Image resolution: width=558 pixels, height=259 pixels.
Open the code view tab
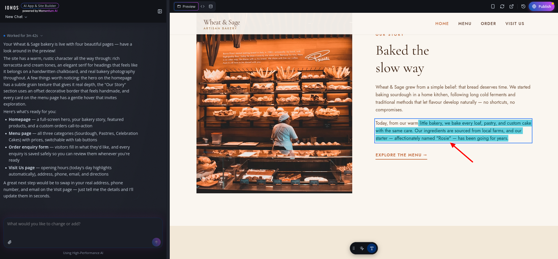[x=203, y=6]
